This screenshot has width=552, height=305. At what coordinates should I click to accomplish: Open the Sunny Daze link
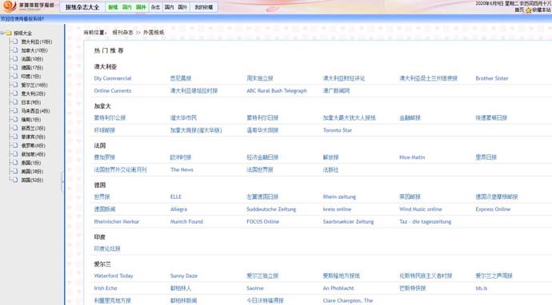(184, 275)
